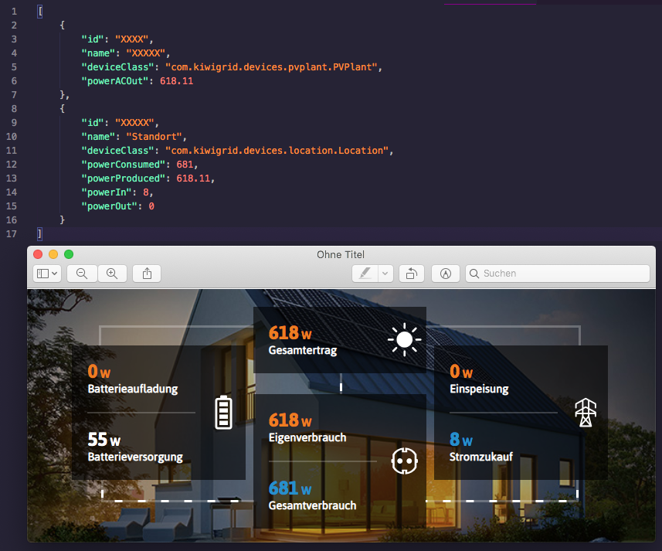The width and height of the screenshot is (662, 551).
Task: Click the Einspeisung label
Action: 479,389
